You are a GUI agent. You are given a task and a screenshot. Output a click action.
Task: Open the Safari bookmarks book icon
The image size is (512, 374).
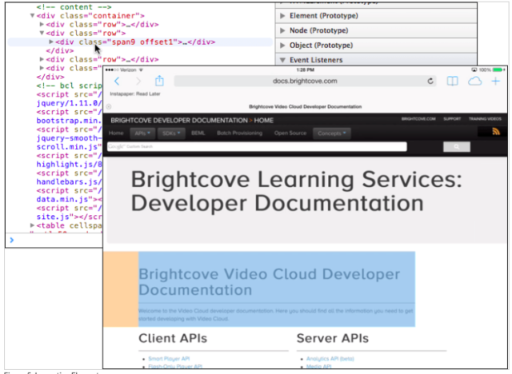pos(453,82)
